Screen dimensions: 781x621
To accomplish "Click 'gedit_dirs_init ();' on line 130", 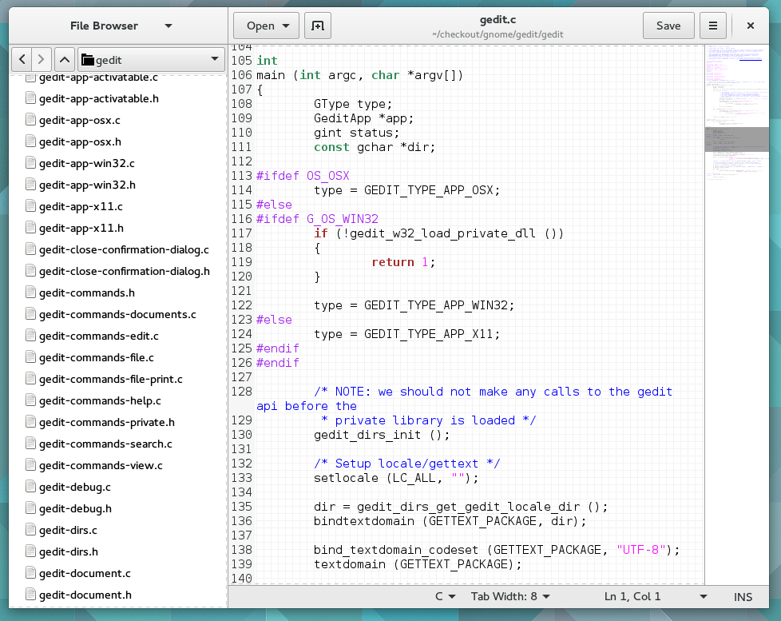I will (x=382, y=435).
